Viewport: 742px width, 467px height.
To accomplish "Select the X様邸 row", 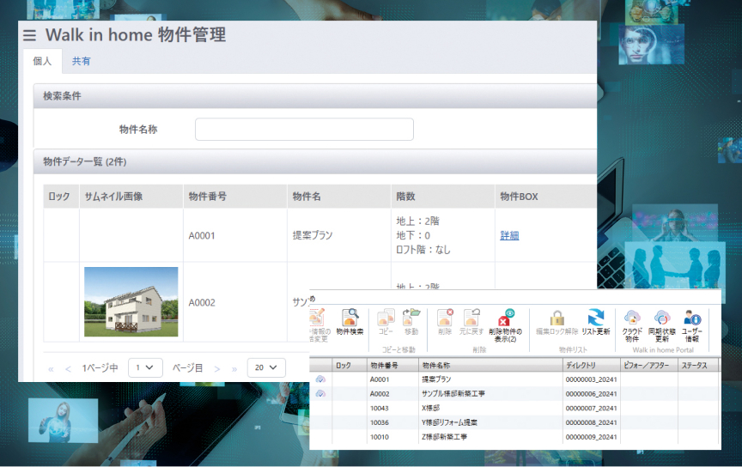I will (515, 408).
